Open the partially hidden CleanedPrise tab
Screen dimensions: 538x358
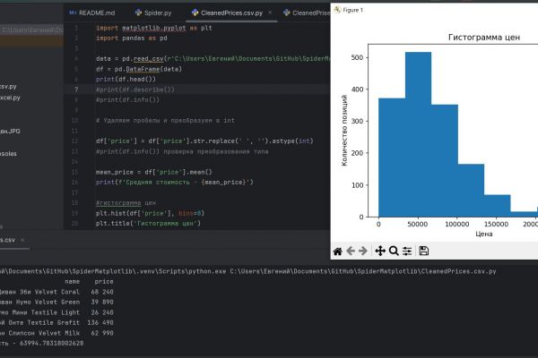click(x=307, y=13)
